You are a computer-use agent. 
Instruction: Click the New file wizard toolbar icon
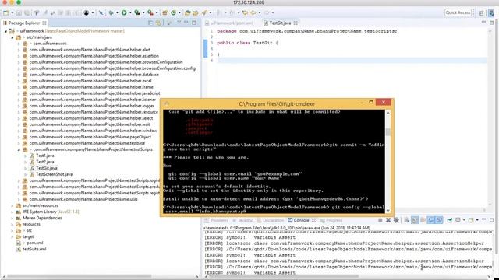5,12
